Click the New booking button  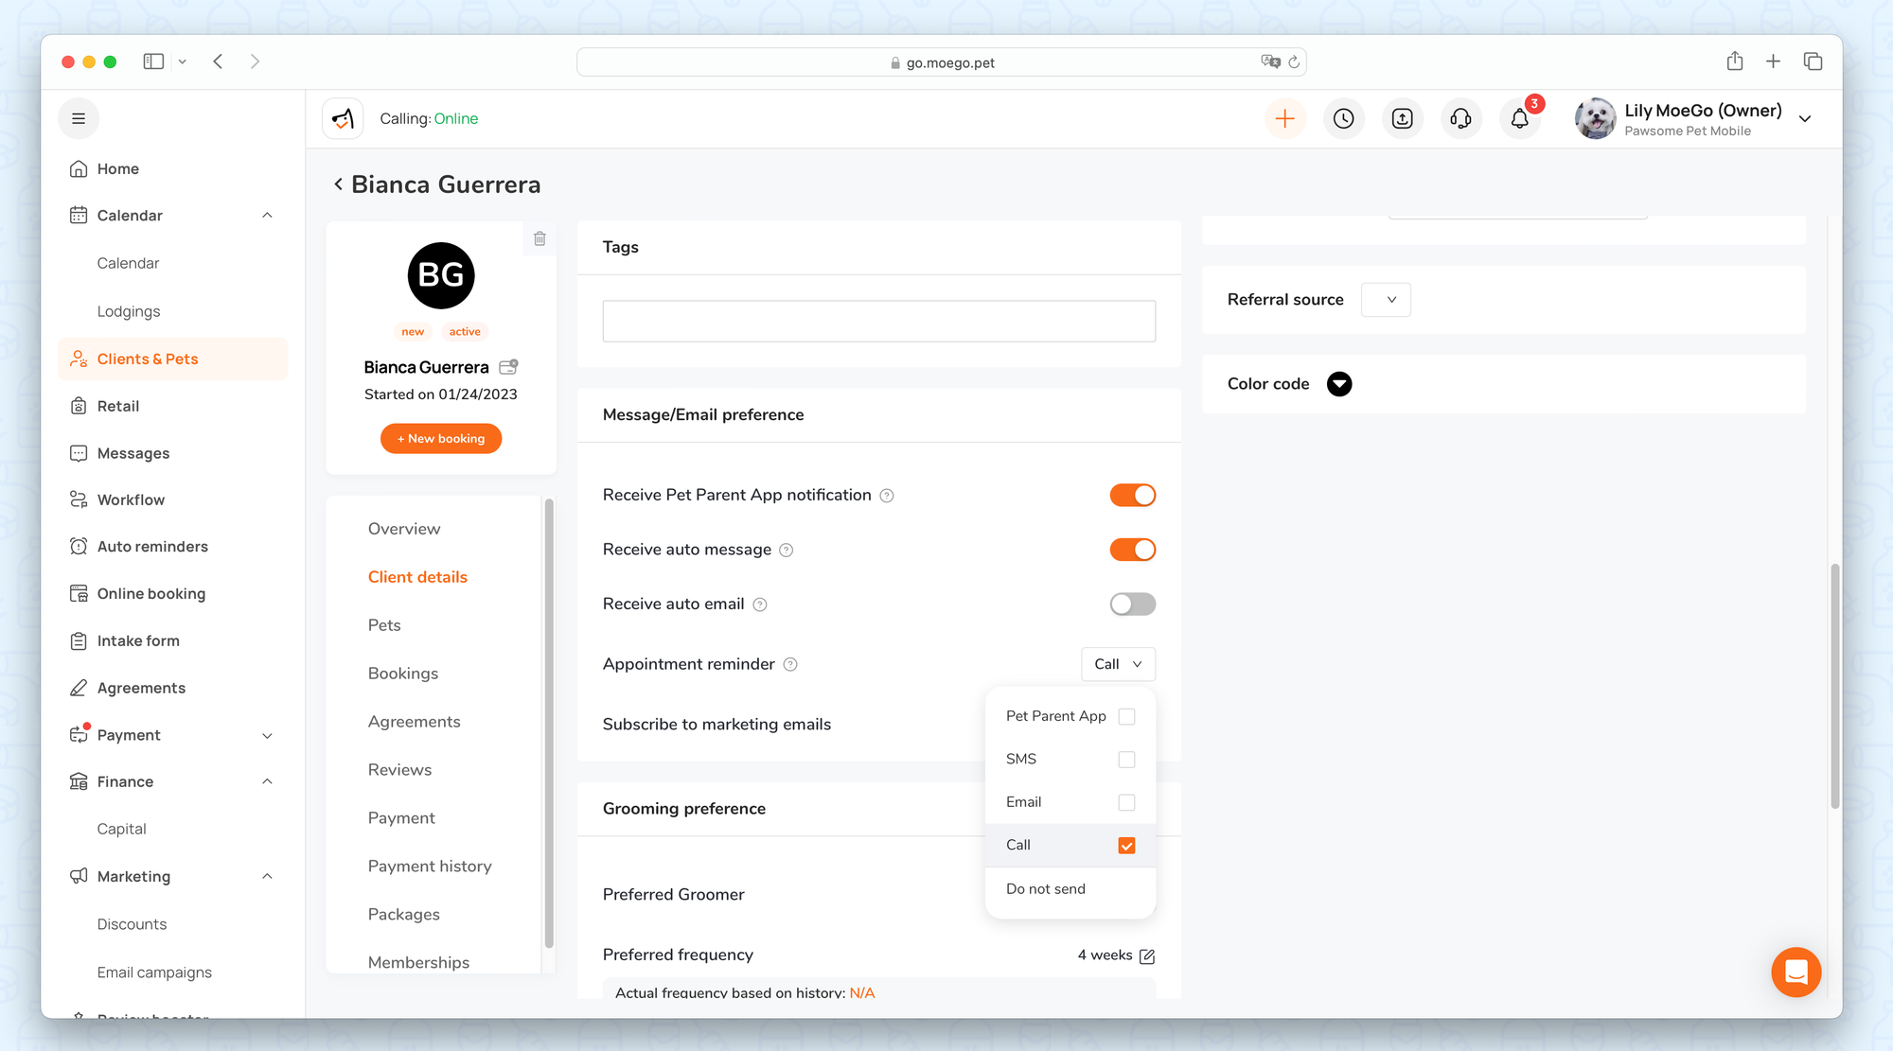(x=441, y=439)
